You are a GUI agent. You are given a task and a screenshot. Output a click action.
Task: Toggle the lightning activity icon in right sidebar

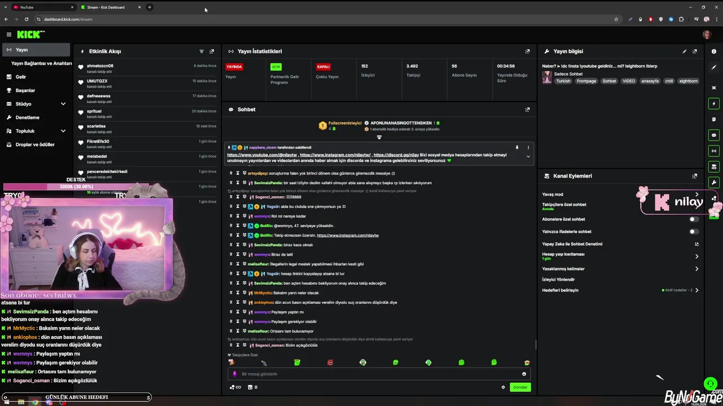(714, 104)
